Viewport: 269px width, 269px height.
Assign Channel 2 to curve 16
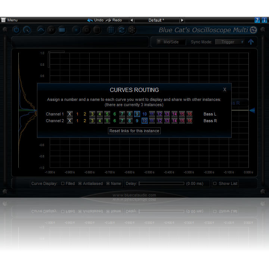pos(189,121)
